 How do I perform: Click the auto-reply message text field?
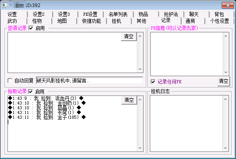point(89,80)
